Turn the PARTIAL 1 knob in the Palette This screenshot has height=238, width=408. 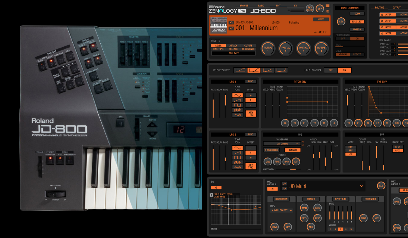tap(268, 48)
